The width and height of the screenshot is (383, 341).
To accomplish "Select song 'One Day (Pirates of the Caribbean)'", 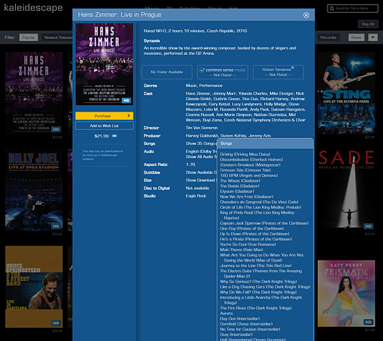I will [x=252, y=229].
